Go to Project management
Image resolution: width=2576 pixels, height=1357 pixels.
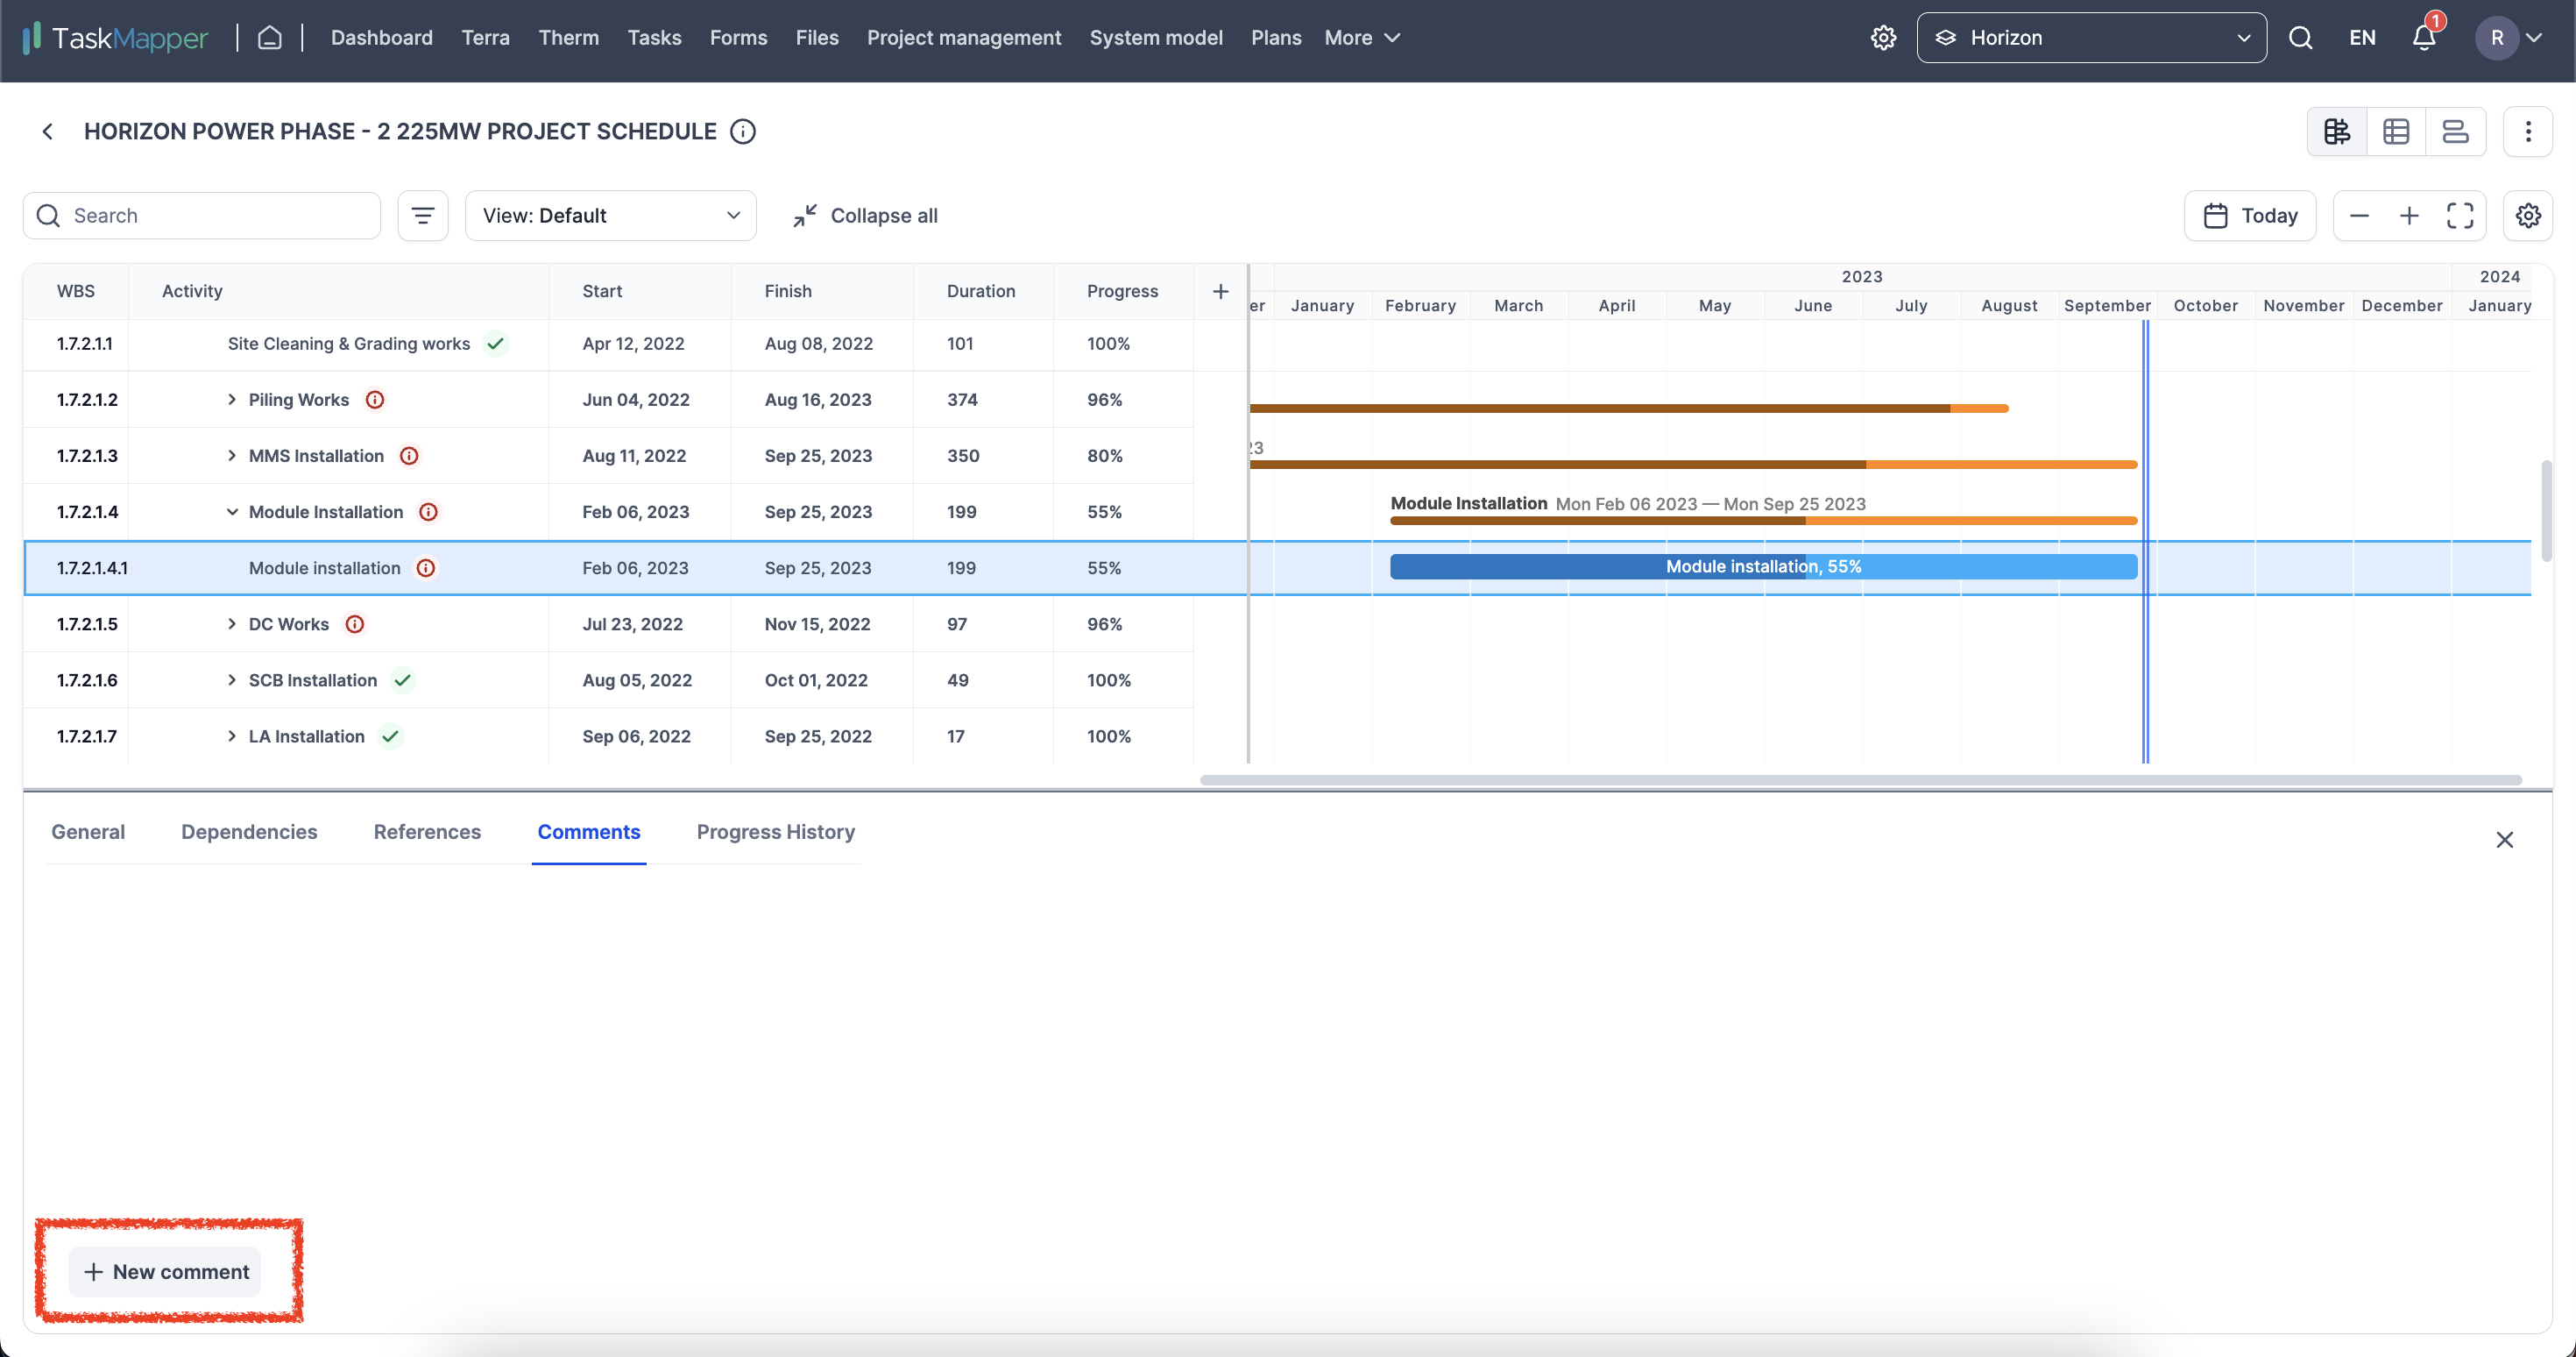[964, 38]
